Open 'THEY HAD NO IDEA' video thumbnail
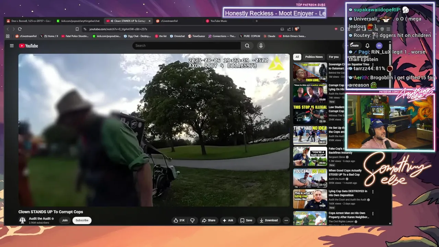This screenshot has height=247, width=439. 310,135
